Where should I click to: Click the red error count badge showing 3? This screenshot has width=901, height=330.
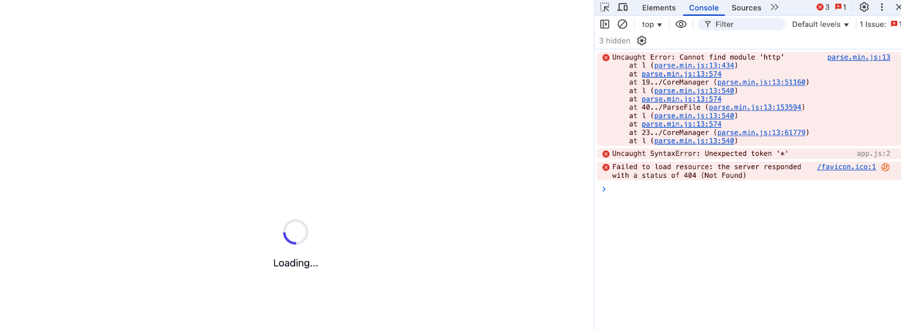pos(823,7)
